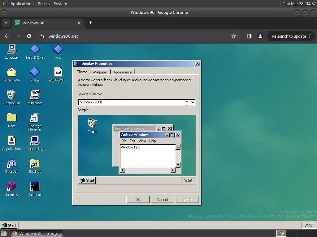Open the Recycle Bin icon
This screenshot has width=317, height=237.
pos(12,98)
